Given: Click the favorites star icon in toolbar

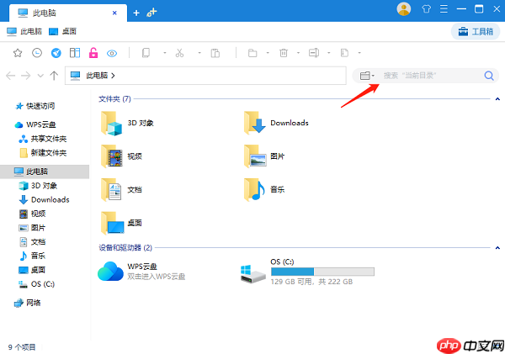Looking at the screenshot, I should (18, 53).
